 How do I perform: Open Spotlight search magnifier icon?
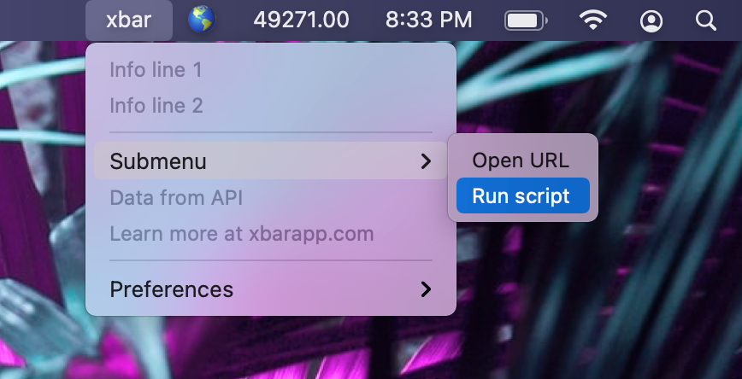coord(706,20)
